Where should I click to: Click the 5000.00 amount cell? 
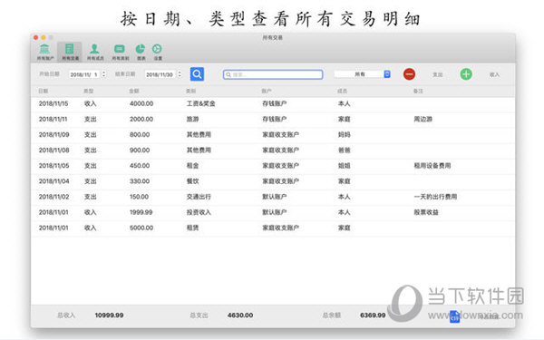pyautogui.click(x=141, y=228)
